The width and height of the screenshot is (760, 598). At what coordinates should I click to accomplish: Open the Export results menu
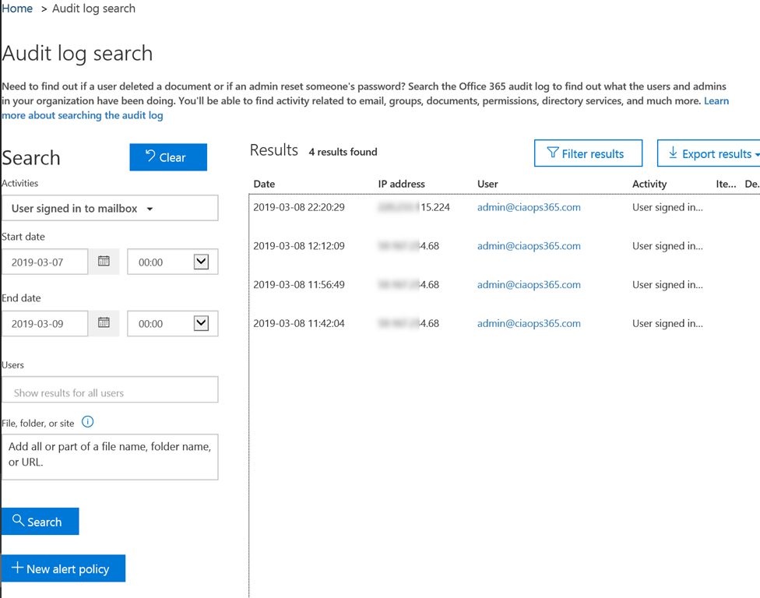click(710, 153)
